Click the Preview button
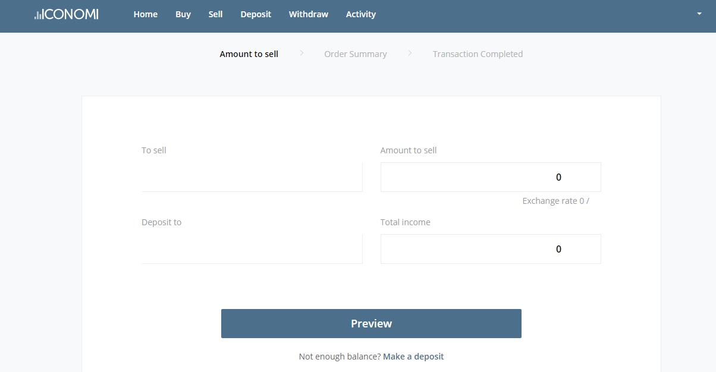The width and height of the screenshot is (716, 372). pyautogui.click(x=371, y=324)
